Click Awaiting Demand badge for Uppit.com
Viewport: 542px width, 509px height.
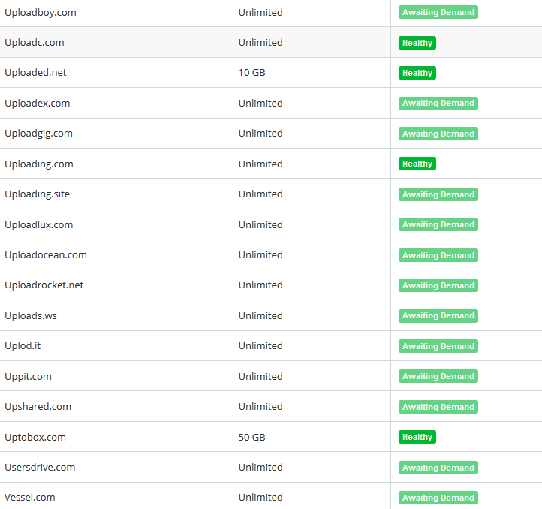pos(438,376)
